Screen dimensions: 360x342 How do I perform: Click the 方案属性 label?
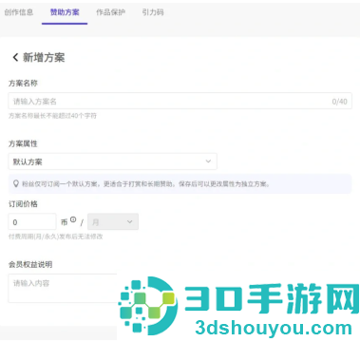point(23,143)
